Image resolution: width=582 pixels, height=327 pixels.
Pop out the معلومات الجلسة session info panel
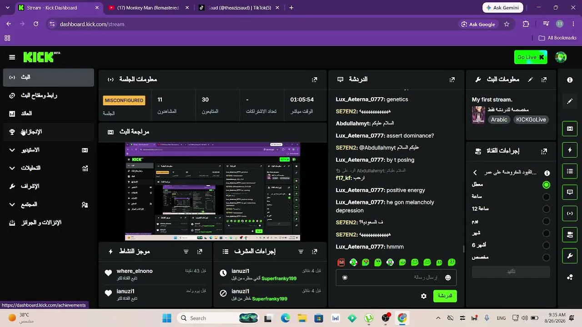tap(314, 79)
